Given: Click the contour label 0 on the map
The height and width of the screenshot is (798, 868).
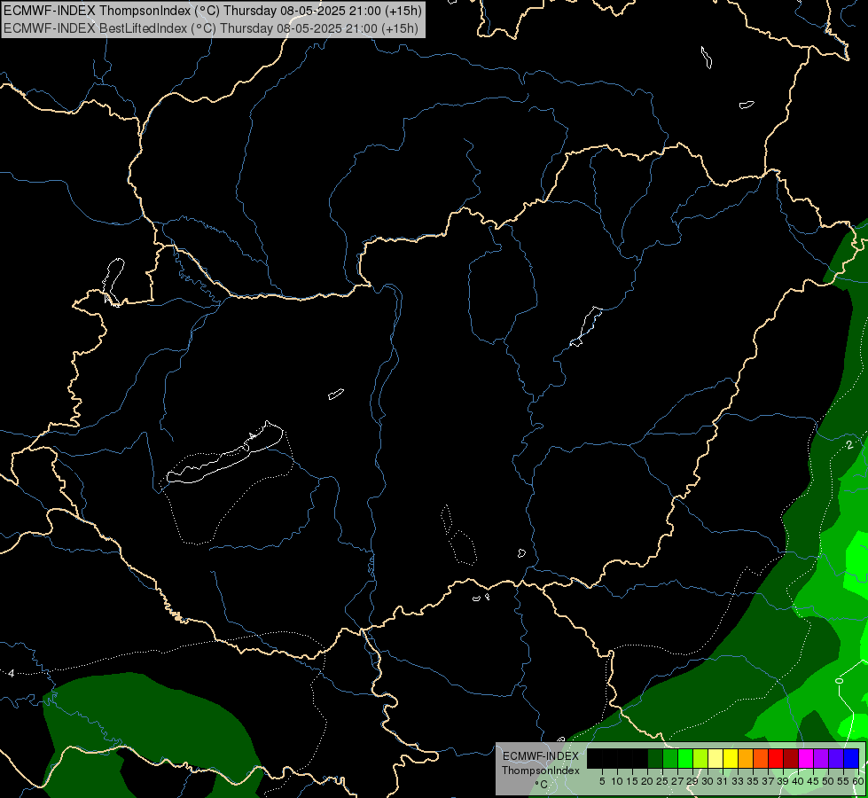Looking at the screenshot, I should pyautogui.click(x=839, y=681).
